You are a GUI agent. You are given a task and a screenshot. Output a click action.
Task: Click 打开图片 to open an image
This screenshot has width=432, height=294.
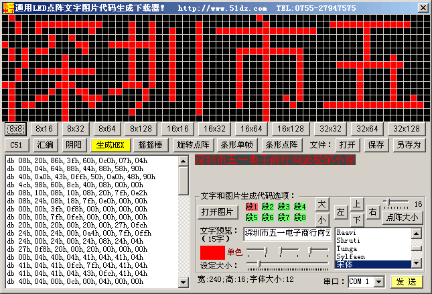pyautogui.click(x=218, y=211)
